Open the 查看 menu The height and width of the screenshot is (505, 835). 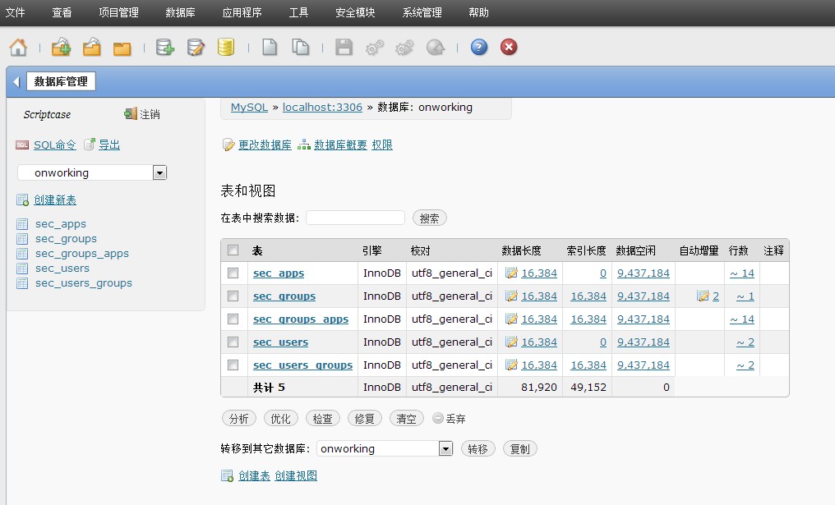click(x=62, y=12)
